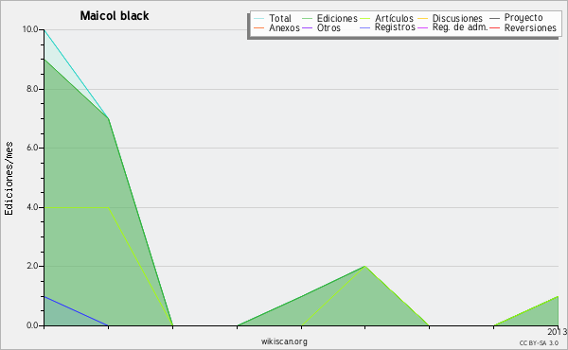Click the wikiscan.org source label
Viewport: 568px width, 350px height.
(284, 341)
